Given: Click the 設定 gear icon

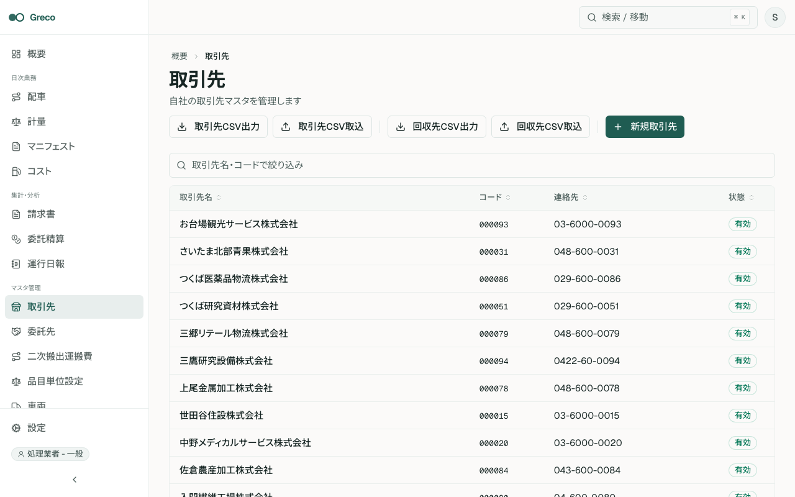Looking at the screenshot, I should [x=16, y=428].
